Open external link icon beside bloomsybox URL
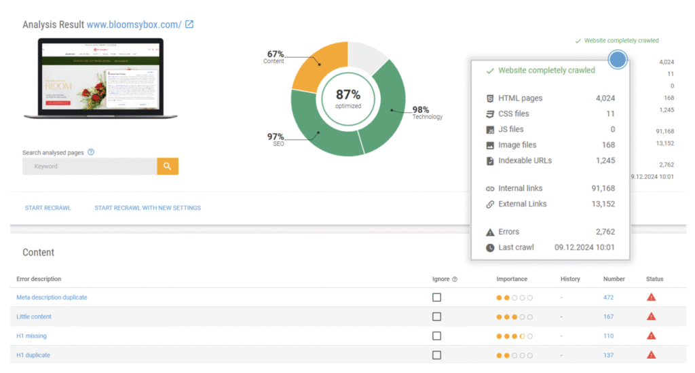695x373 pixels. pos(189,24)
